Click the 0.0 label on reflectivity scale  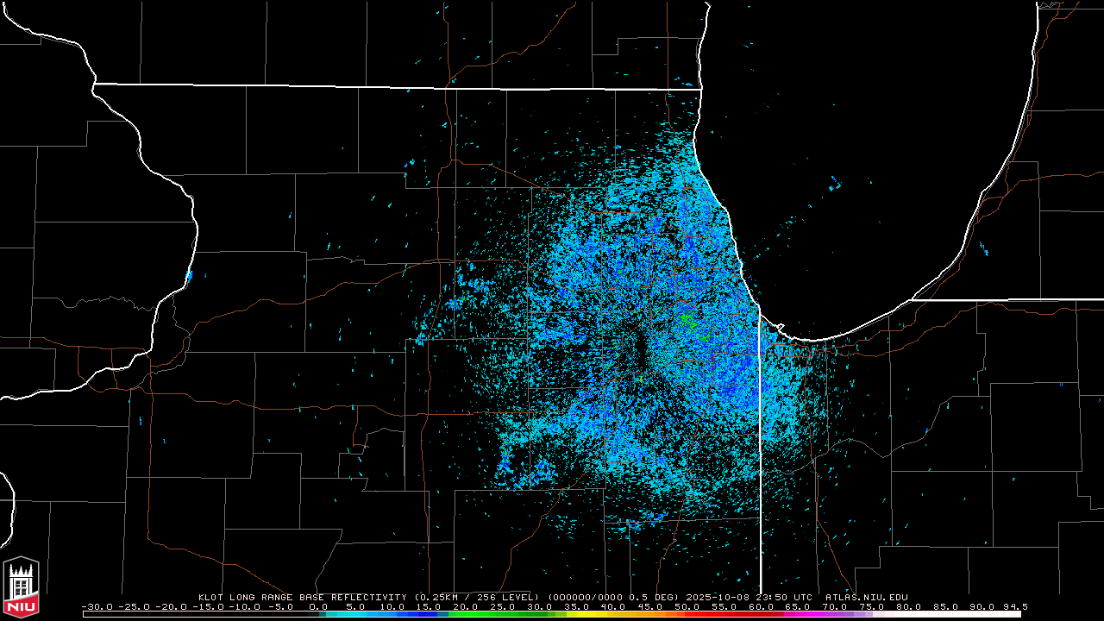pos(317,606)
